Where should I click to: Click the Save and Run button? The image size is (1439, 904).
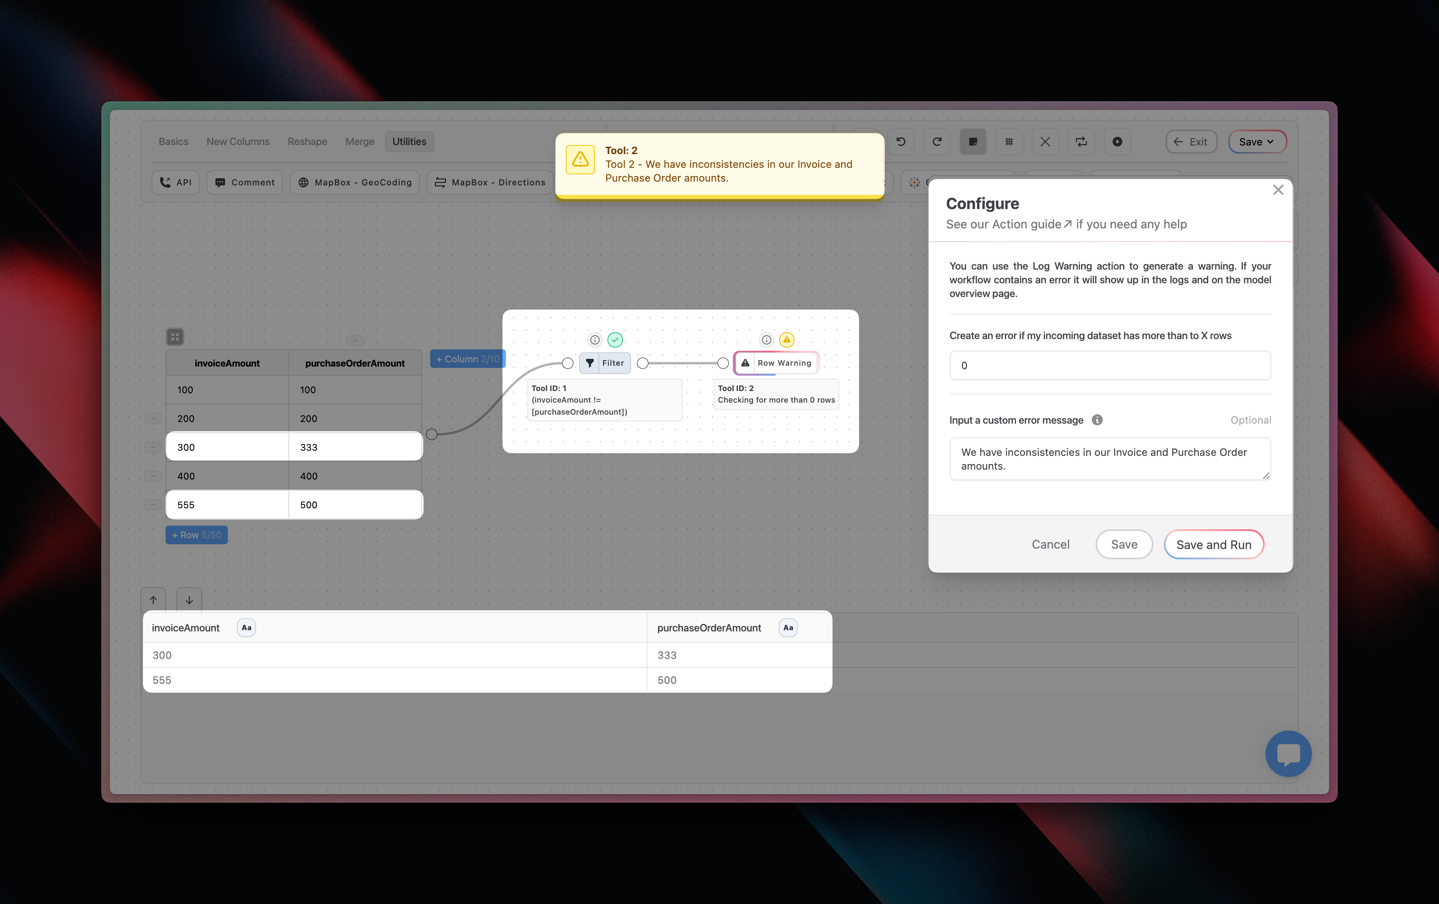coord(1213,544)
